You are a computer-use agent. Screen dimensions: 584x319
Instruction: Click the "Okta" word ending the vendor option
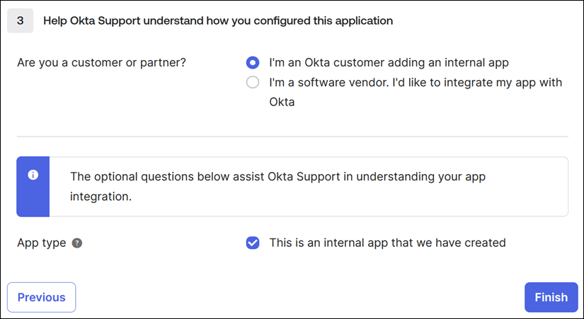tap(282, 102)
